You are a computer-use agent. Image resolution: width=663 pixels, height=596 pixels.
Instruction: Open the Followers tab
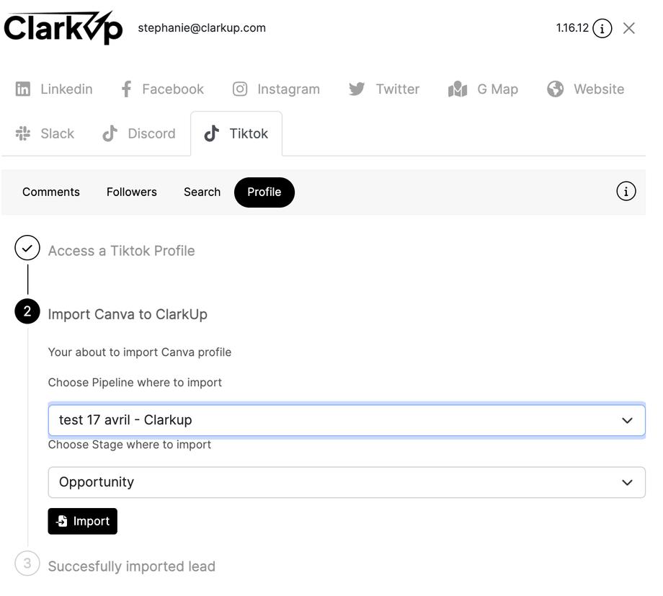pos(132,192)
